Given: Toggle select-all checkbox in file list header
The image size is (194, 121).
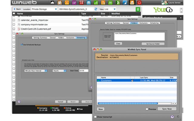Looking at the screenshot, I should point(14,13).
